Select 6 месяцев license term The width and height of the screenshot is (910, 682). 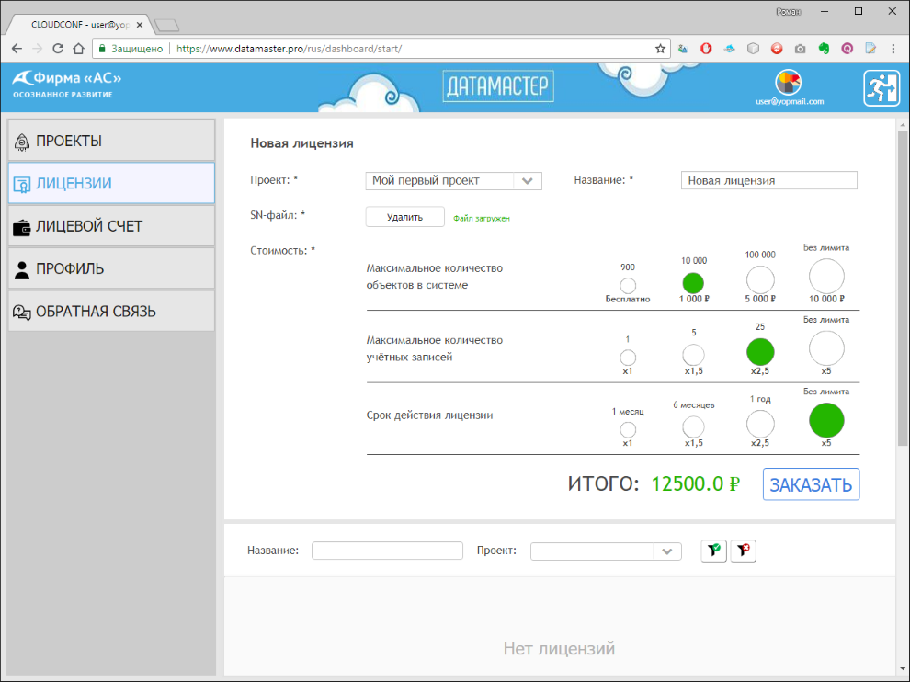pos(693,427)
